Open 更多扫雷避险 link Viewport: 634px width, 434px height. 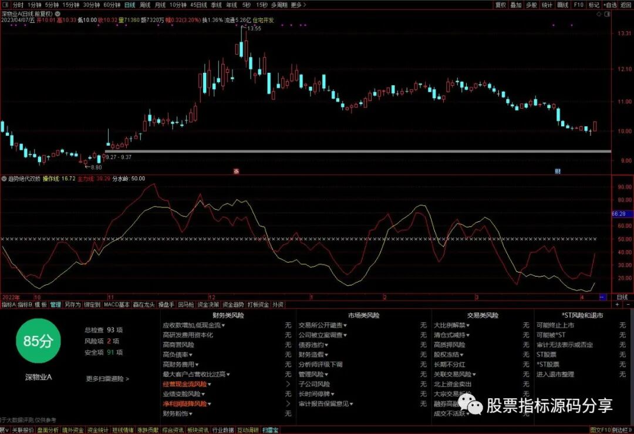click(x=107, y=379)
